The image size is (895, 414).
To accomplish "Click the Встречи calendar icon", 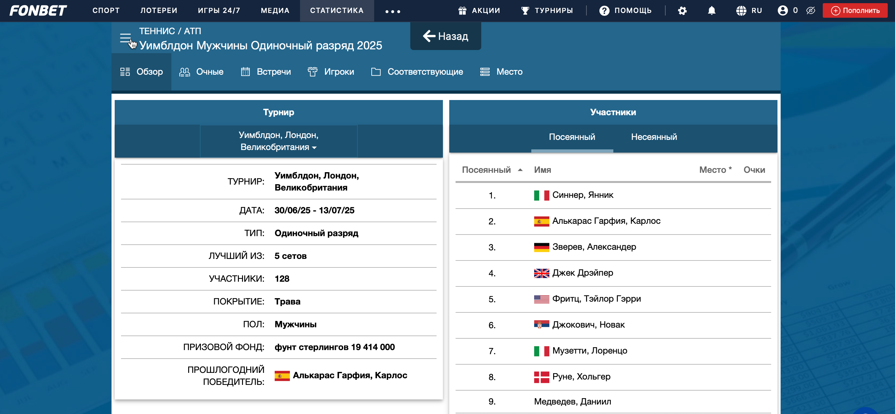I will coord(245,72).
